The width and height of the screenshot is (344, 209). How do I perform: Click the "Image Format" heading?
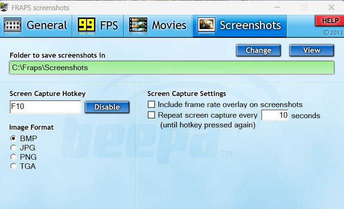coord(31,127)
